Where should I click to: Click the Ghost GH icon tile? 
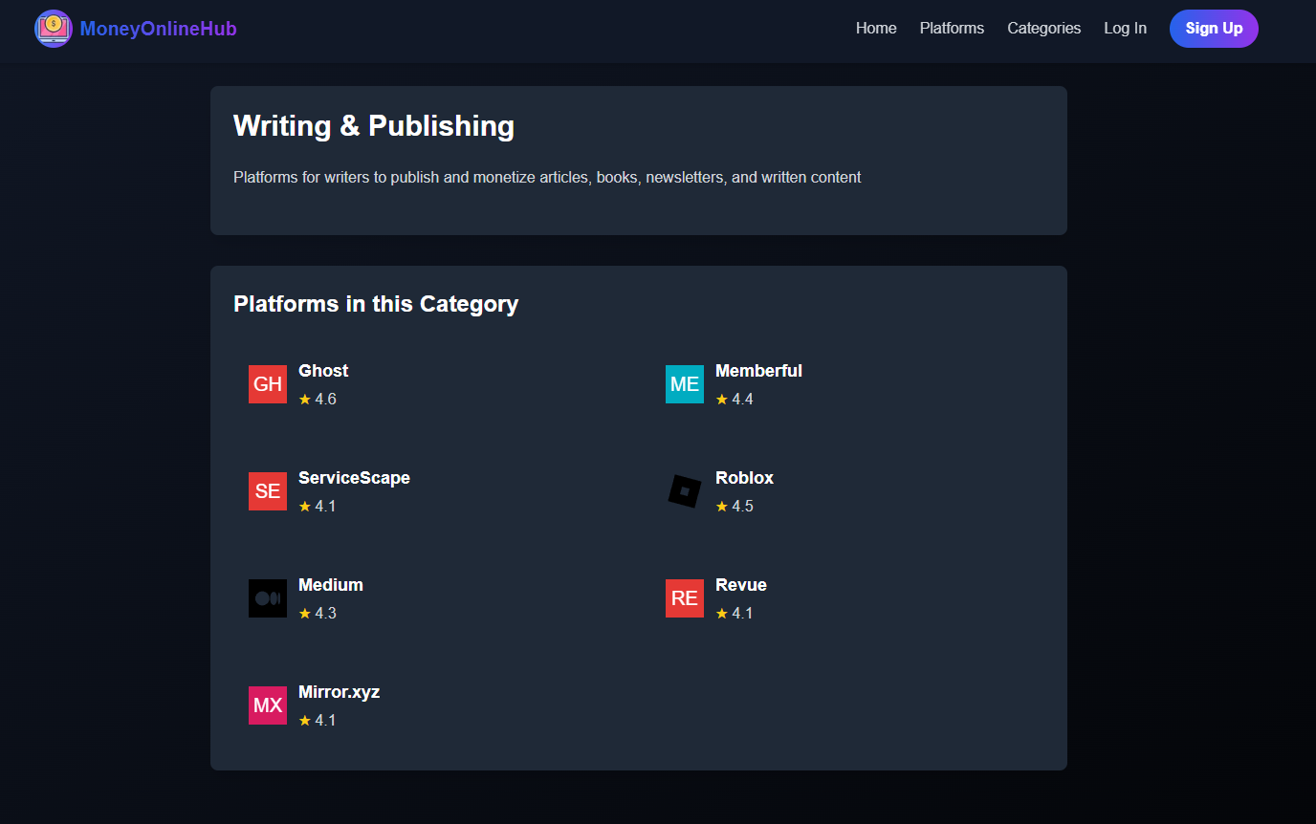point(268,384)
